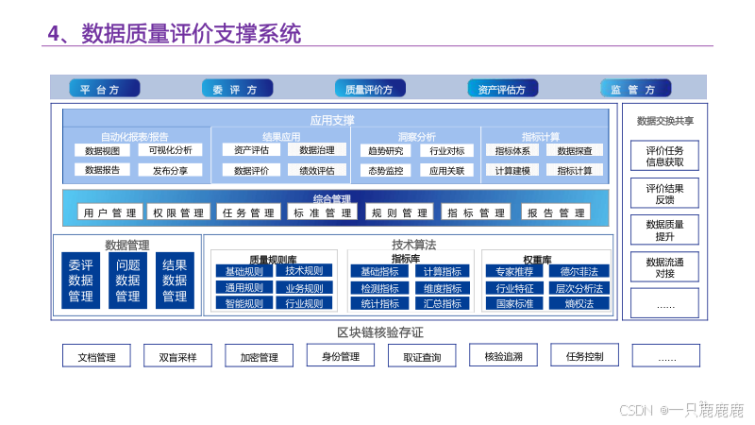Click the 取证查询 box
755x425 pixels.
pos(422,356)
